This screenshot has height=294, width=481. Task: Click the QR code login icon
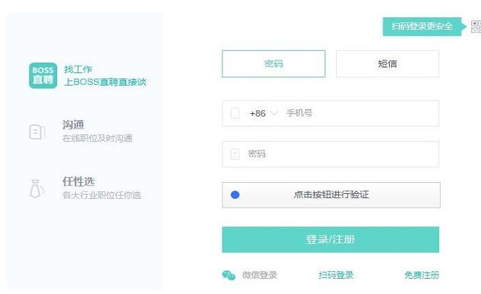(x=475, y=26)
